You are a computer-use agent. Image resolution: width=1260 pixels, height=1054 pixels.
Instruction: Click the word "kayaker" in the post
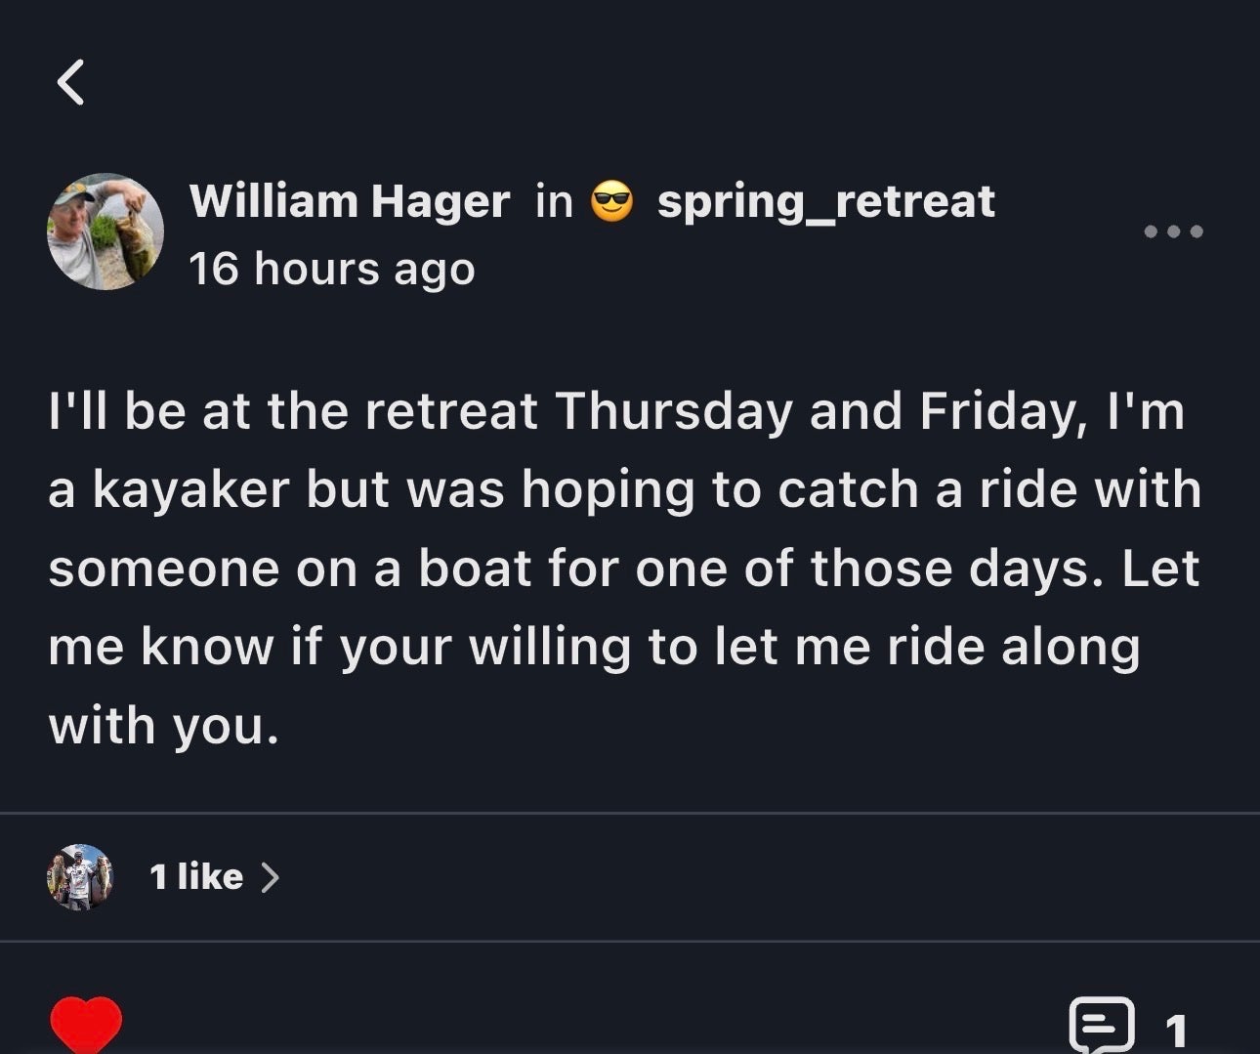pos(190,489)
